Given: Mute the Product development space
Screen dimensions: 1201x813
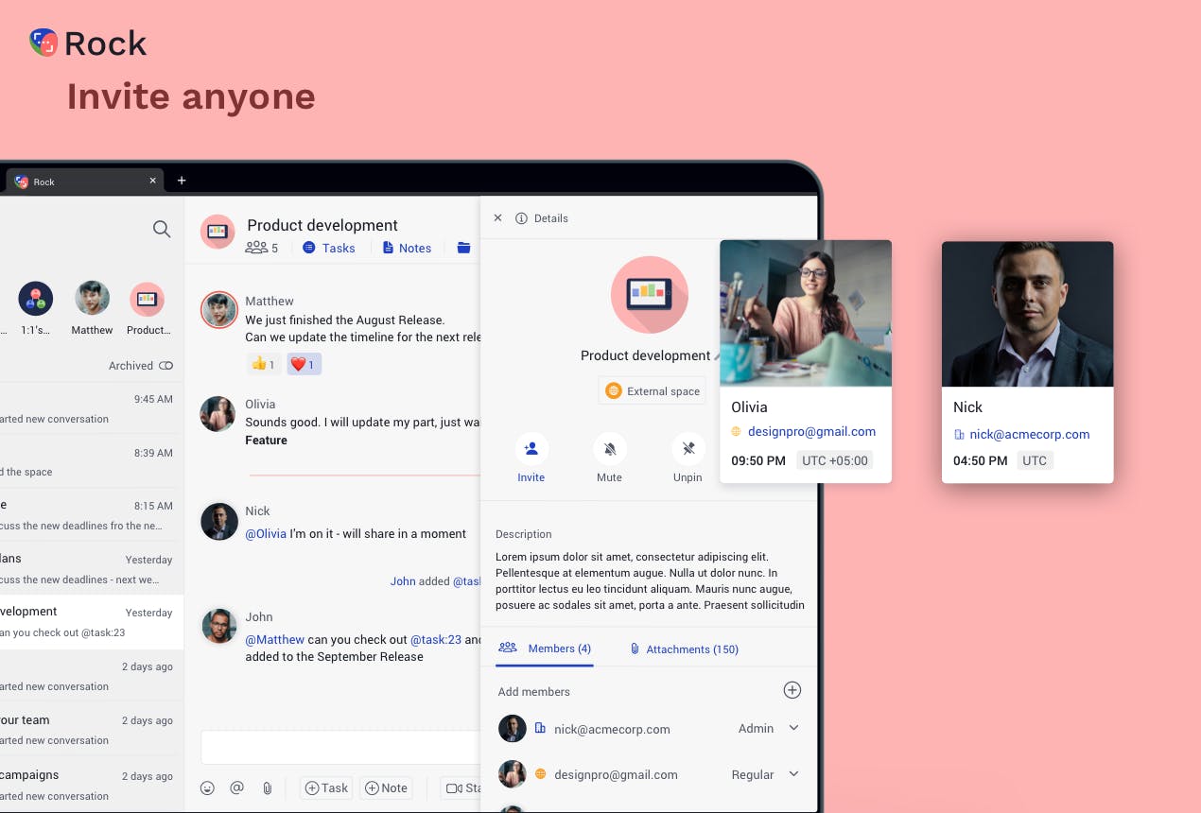Looking at the screenshot, I should tap(609, 458).
